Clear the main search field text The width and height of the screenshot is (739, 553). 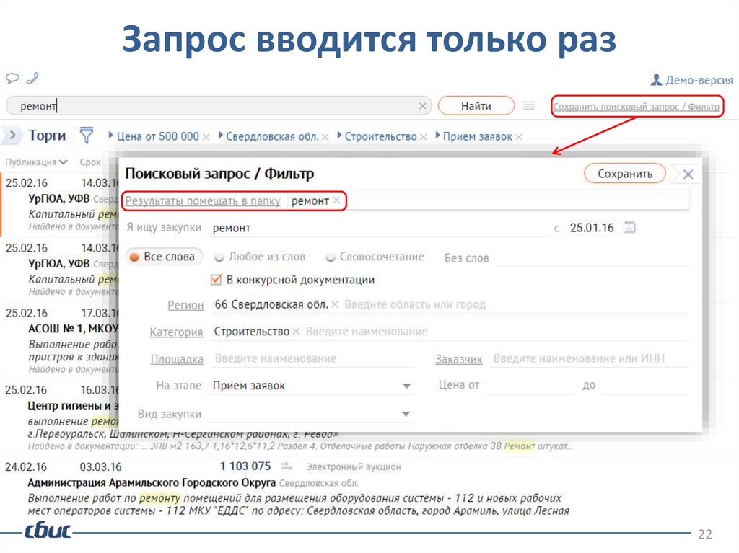pos(423,106)
